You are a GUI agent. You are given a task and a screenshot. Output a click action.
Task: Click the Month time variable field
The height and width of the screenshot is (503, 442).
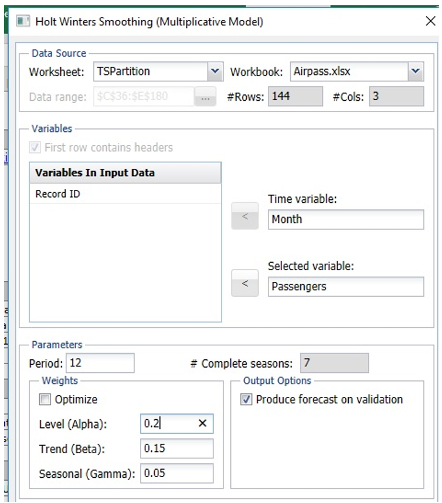pos(346,219)
